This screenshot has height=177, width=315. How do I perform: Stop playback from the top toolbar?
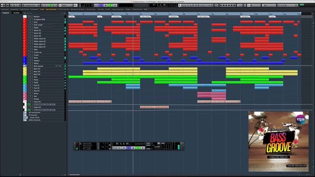106,5
